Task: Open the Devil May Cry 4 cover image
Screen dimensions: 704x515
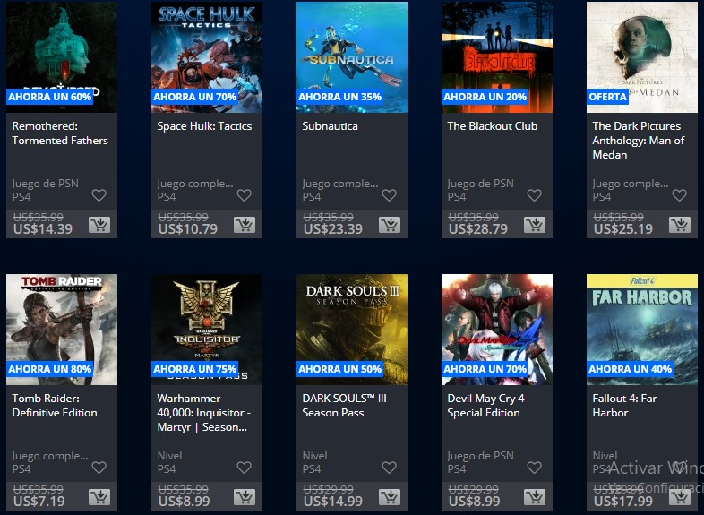Action: click(x=497, y=330)
